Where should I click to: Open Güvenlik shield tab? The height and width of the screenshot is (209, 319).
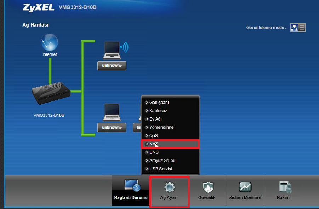pyautogui.click(x=207, y=191)
